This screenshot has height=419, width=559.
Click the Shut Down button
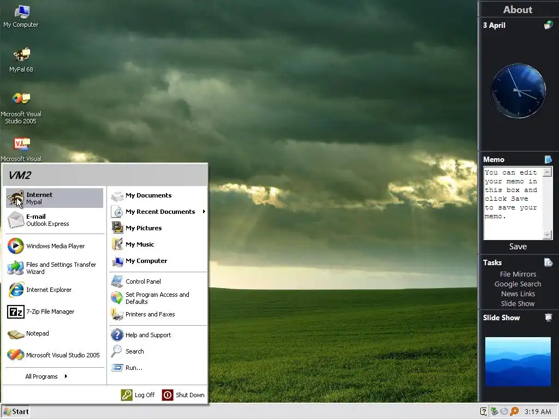point(183,395)
